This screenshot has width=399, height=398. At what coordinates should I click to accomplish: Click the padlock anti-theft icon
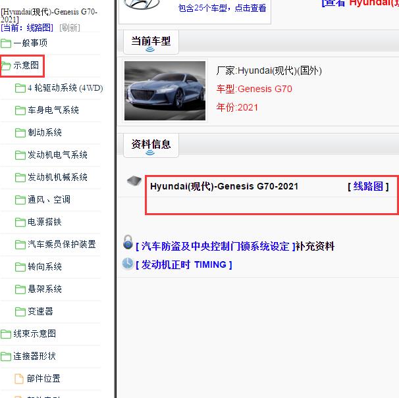click(128, 242)
